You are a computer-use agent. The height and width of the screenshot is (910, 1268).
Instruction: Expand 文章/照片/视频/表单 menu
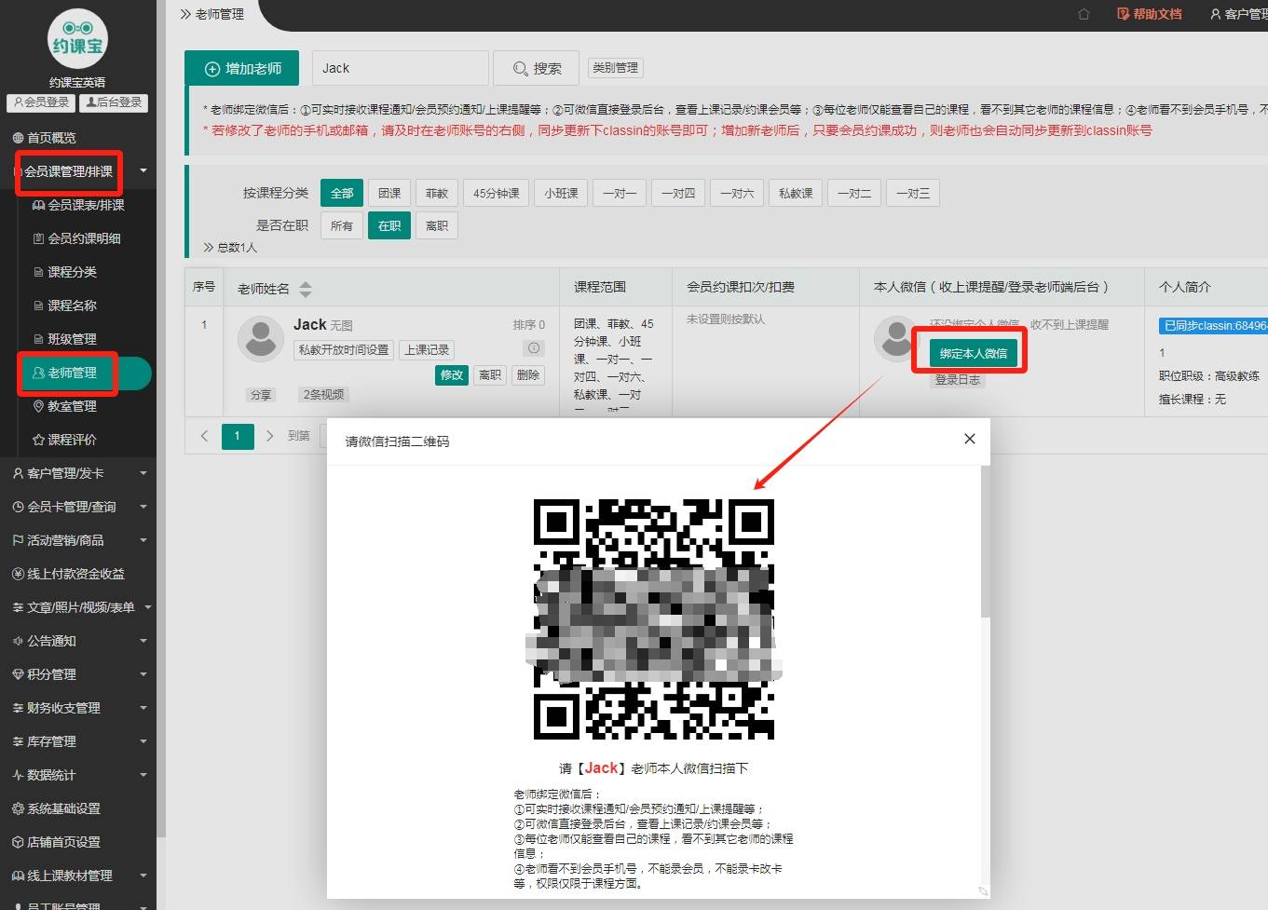click(78, 607)
